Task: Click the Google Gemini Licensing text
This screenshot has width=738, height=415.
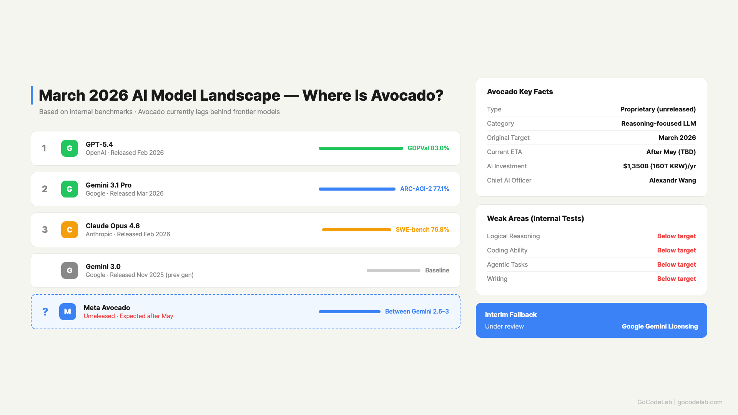Action: point(660,326)
